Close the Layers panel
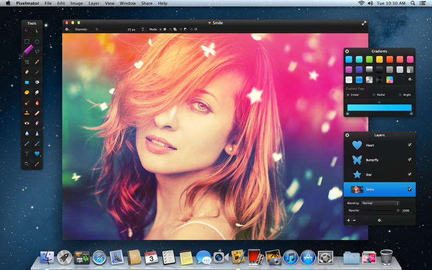 347,135
